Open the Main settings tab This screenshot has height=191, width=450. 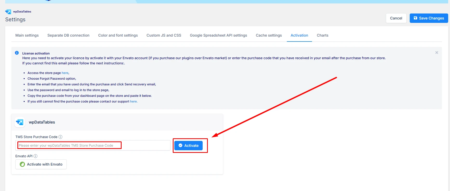27,35
